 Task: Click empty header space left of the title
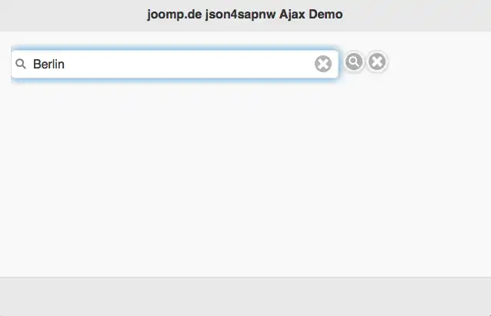(x=69, y=15)
